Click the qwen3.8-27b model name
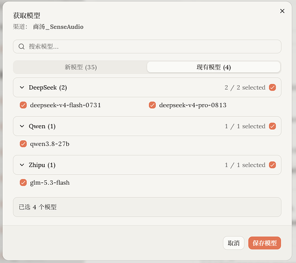 [x=49, y=144]
